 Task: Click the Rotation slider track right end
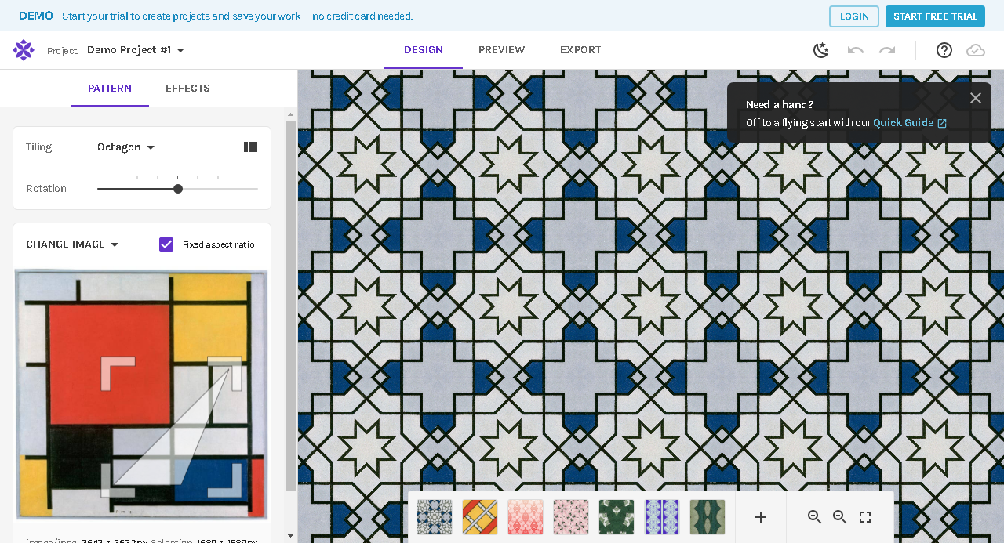tap(256, 189)
